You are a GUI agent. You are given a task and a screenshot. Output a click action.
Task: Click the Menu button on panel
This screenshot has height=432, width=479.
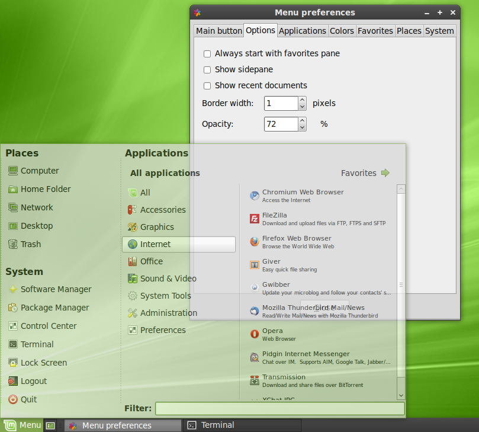click(x=22, y=425)
